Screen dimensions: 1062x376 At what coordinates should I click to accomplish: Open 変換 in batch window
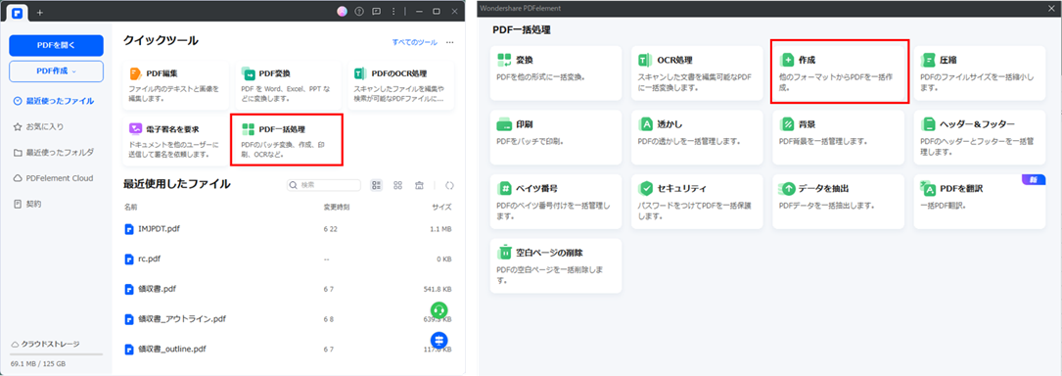pyautogui.click(x=555, y=73)
